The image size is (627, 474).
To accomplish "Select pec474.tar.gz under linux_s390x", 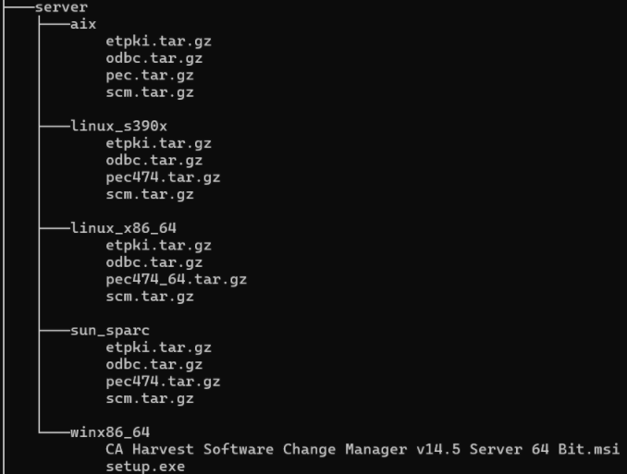I will [163, 176].
